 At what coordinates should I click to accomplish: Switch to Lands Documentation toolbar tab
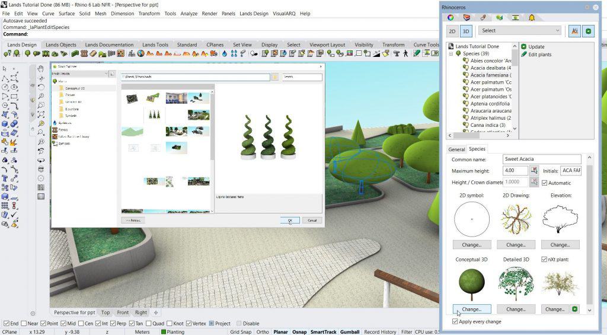(109, 44)
